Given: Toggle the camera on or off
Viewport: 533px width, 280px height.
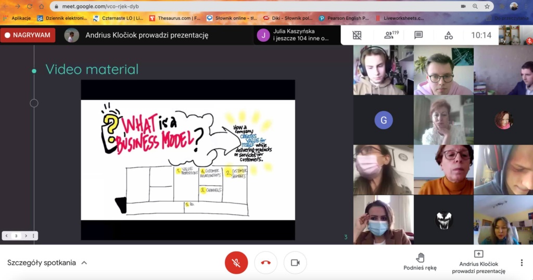Looking at the screenshot, I should tap(295, 263).
